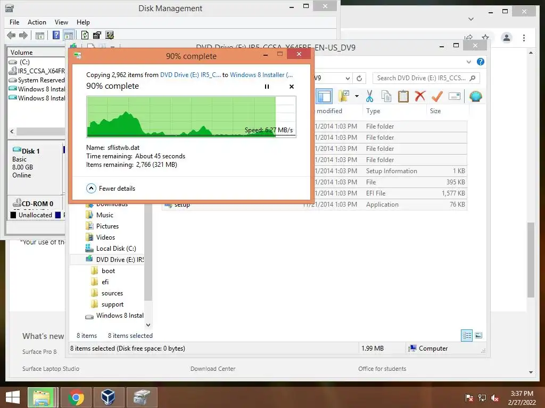Viewport: 545px width, 408px height.
Task: Show/hide console tree in Disk Management
Action: point(40,36)
